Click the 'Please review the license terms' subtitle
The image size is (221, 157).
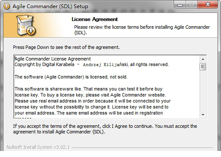[142, 30]
